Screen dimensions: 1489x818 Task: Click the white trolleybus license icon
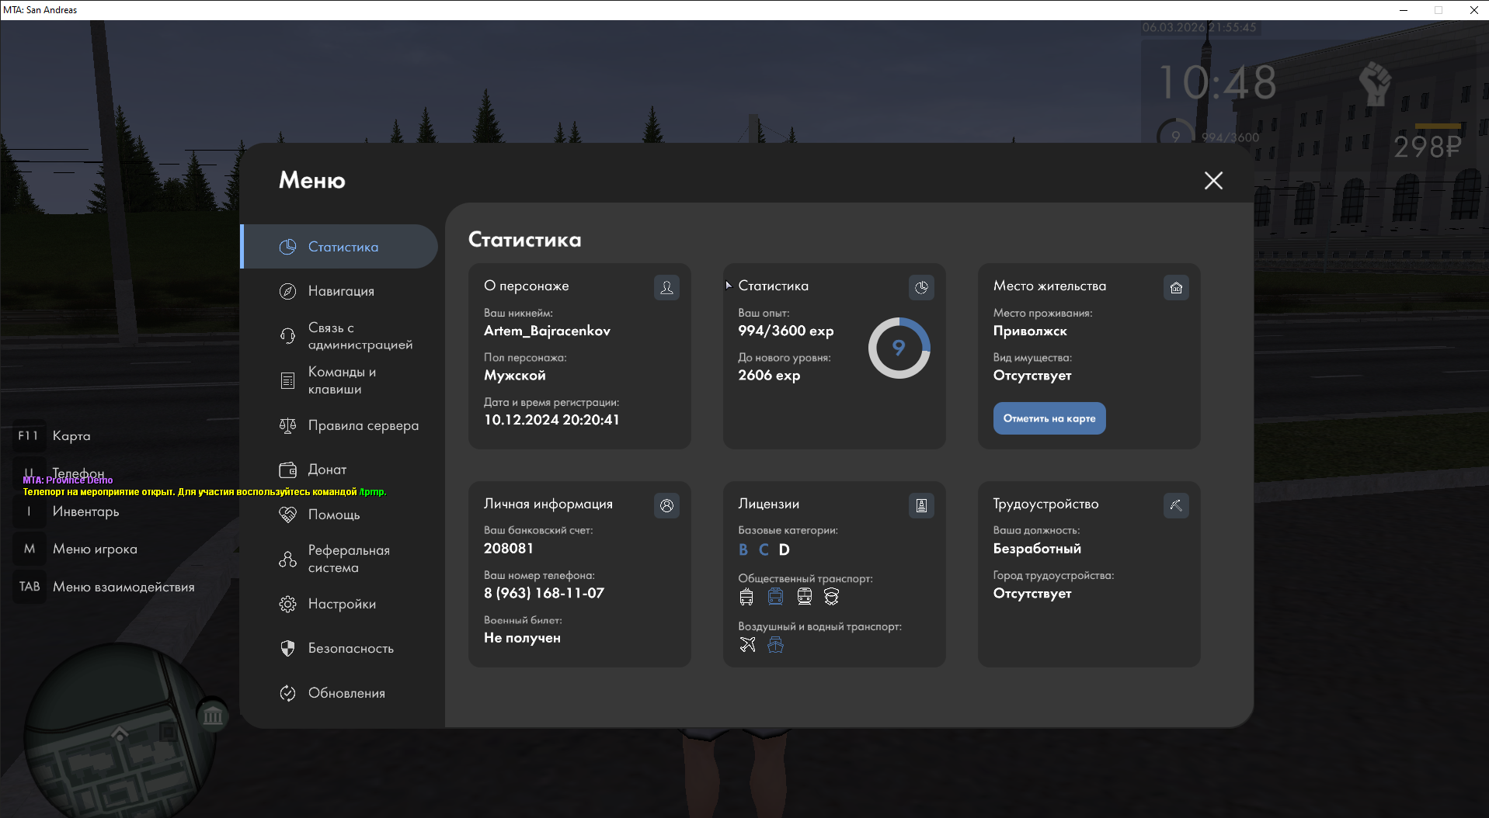click(x=746, y=597)
